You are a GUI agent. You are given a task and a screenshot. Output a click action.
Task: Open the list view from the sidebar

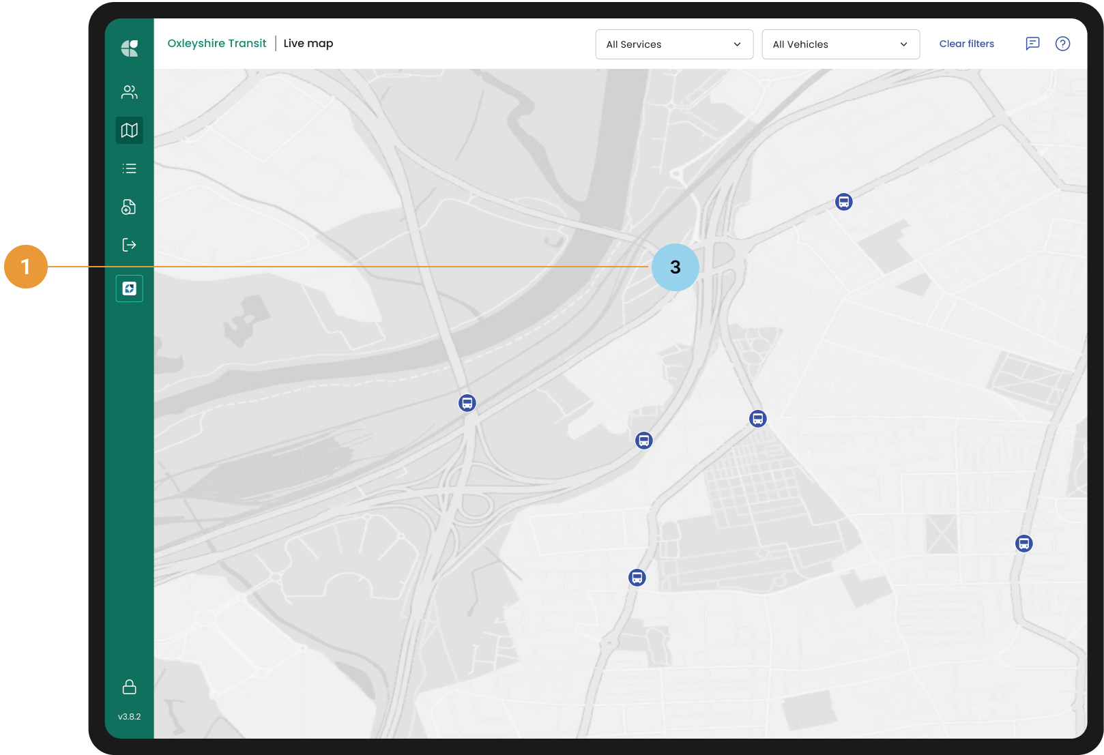pyautogui.click(x=129, y=168)
